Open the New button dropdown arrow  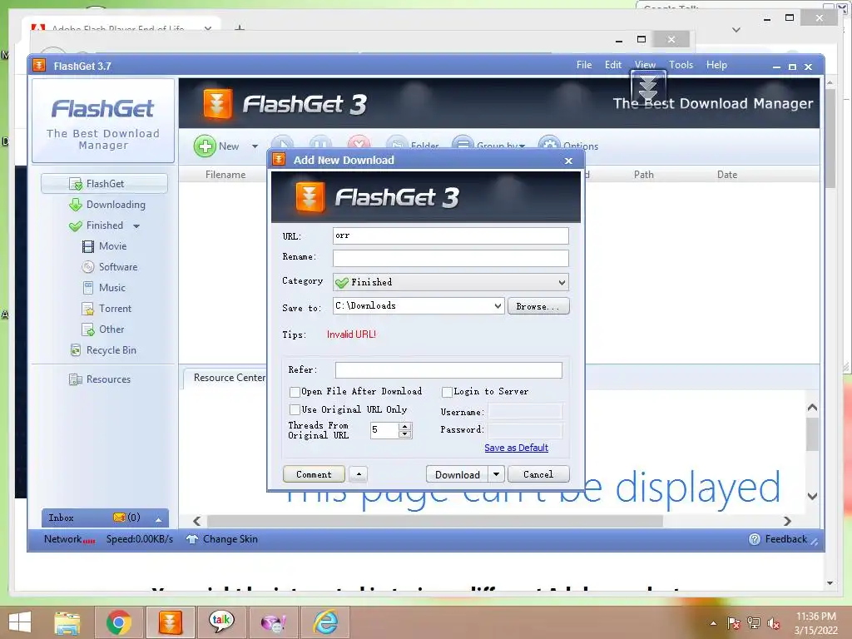point(255,146)
